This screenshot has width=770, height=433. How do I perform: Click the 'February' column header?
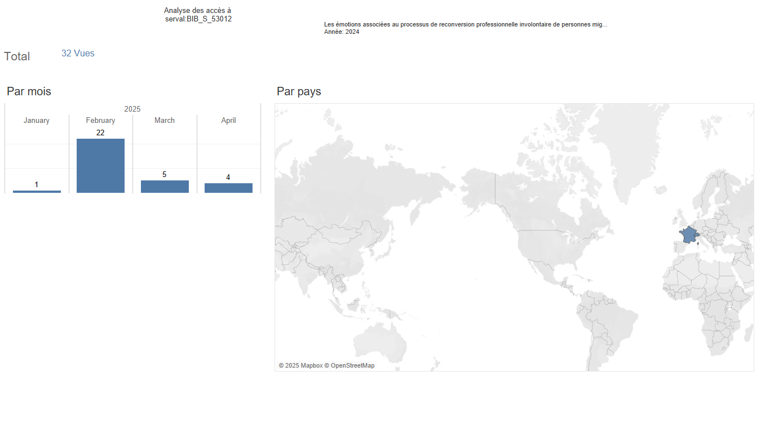coord(100,121)
